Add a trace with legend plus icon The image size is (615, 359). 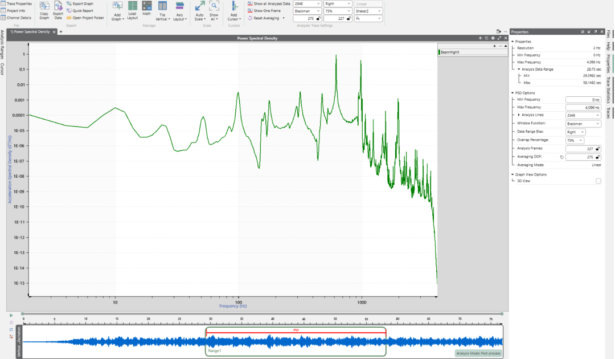(494, 46)
